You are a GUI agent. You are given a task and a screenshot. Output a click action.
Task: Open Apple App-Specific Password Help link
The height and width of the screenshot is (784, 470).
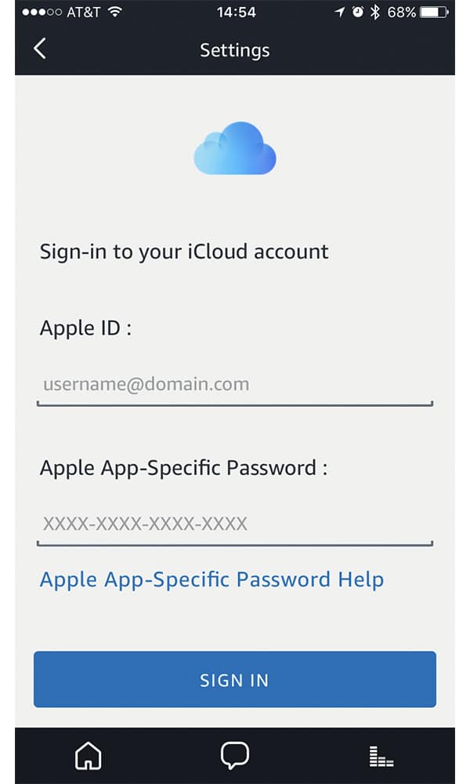tap(211, 580)
